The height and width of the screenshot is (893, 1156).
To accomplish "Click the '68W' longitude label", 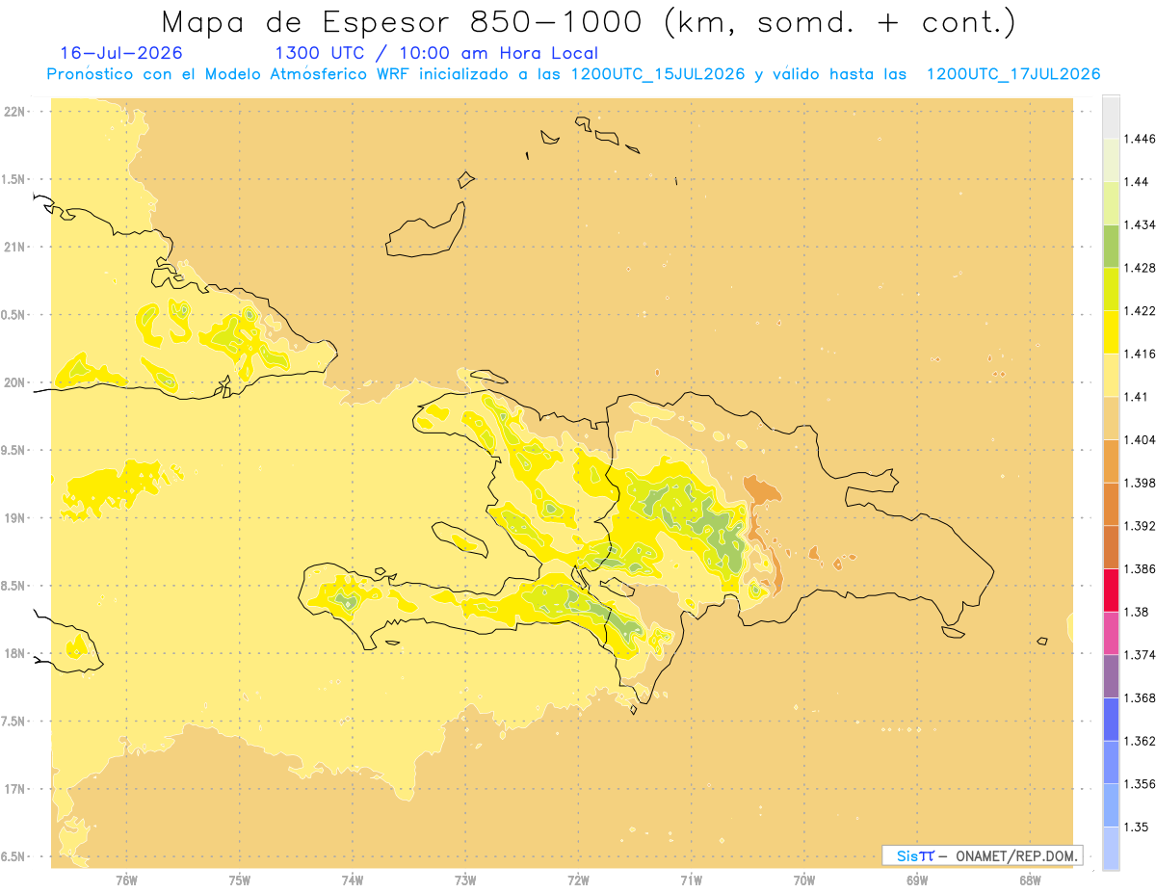I will pos(1030,880).
